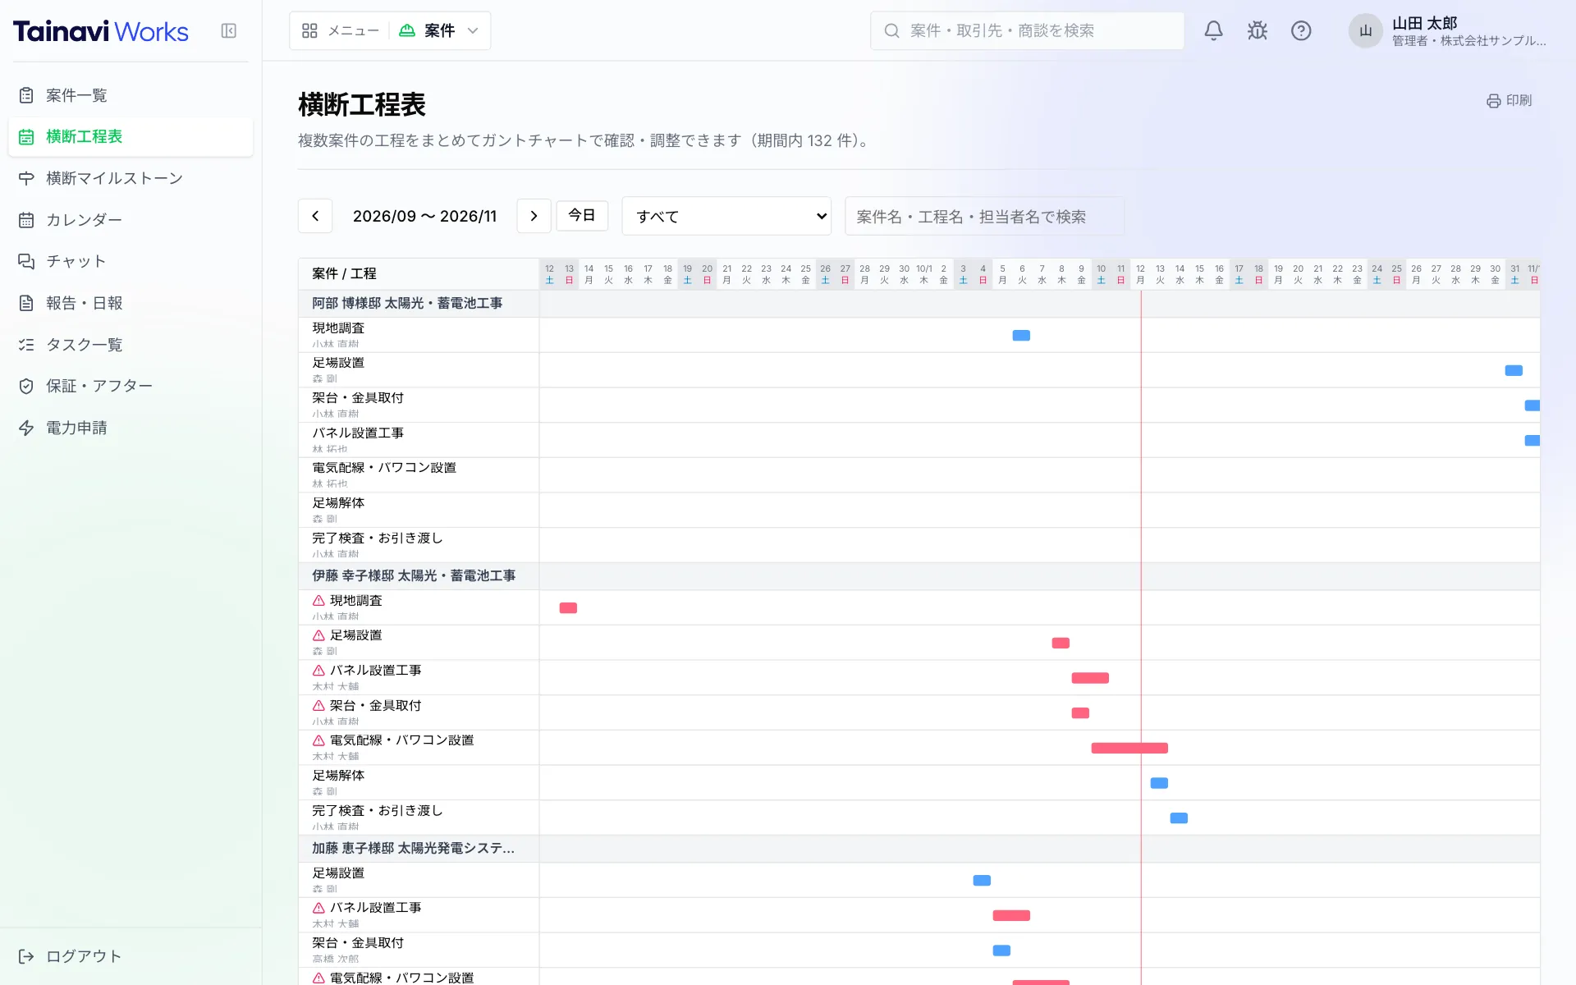The height and width of the screenshot is (985, 1576).
Task: Open the メニュー grid button
Action: tap(340, 31)
